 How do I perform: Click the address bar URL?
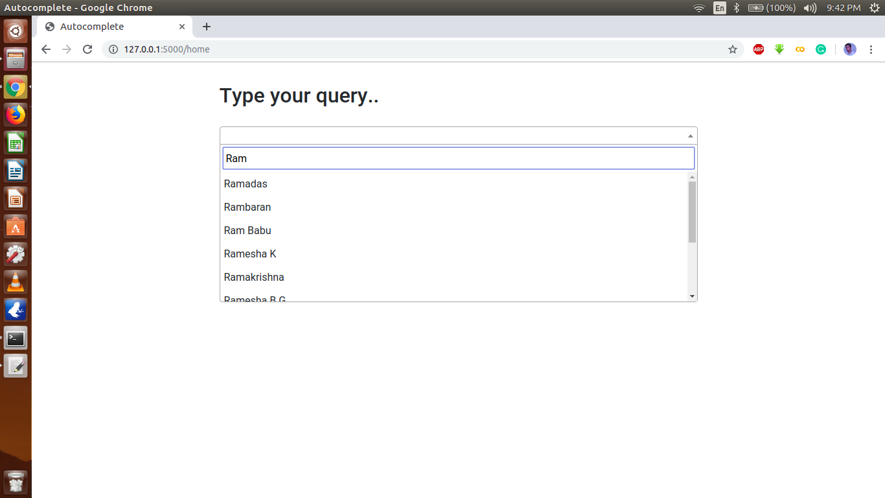pyautogui.click(x=167, y=49)
